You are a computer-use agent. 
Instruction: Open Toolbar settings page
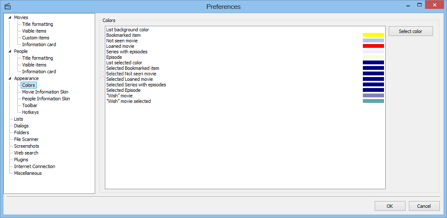tap(30, 105)
